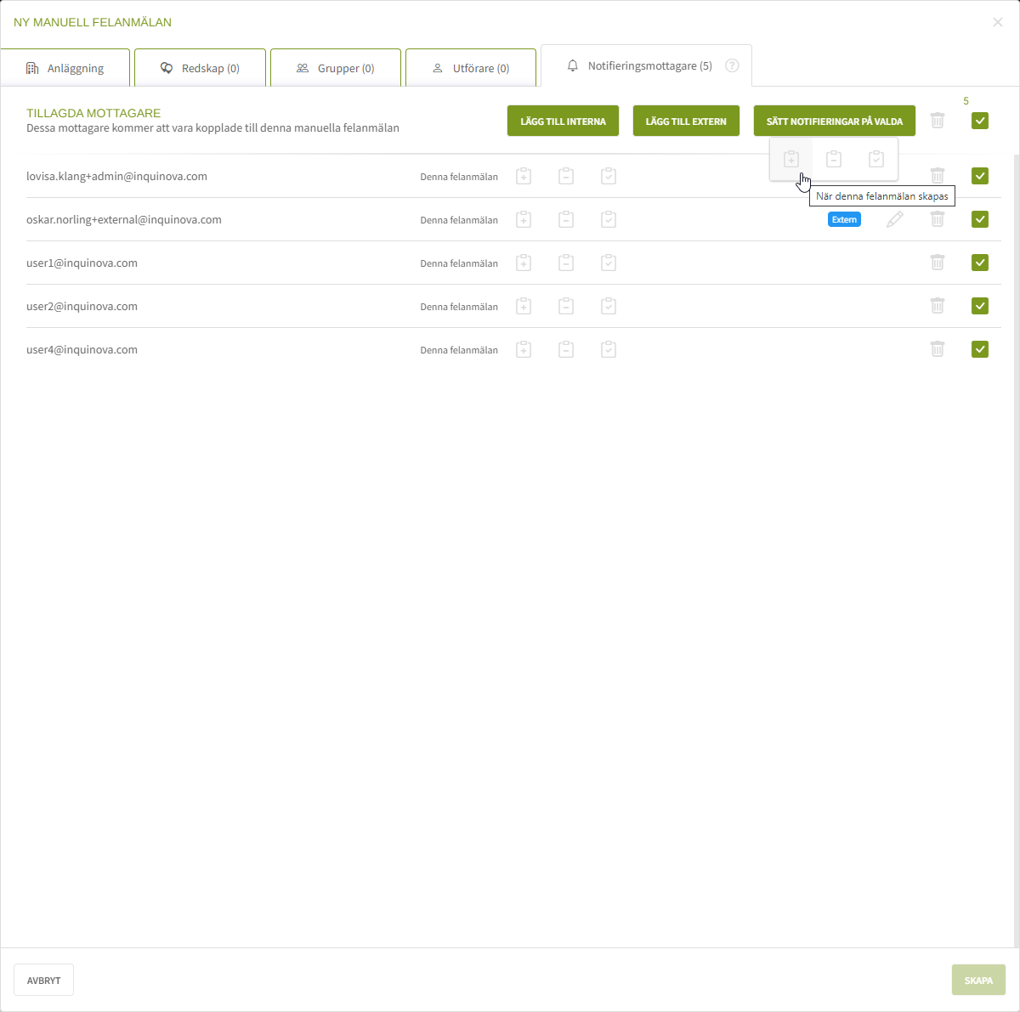1020x1012 pixels.
Task: Click the clipboard-check icon on the user4@inquinova.com row
Action: (x=609, y=349)
